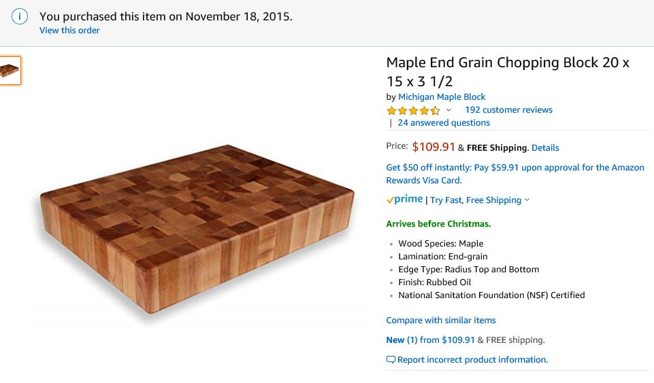The image size is (654, 383).
Task: Click the Prime checkmark logo
Action: point(404,200)
